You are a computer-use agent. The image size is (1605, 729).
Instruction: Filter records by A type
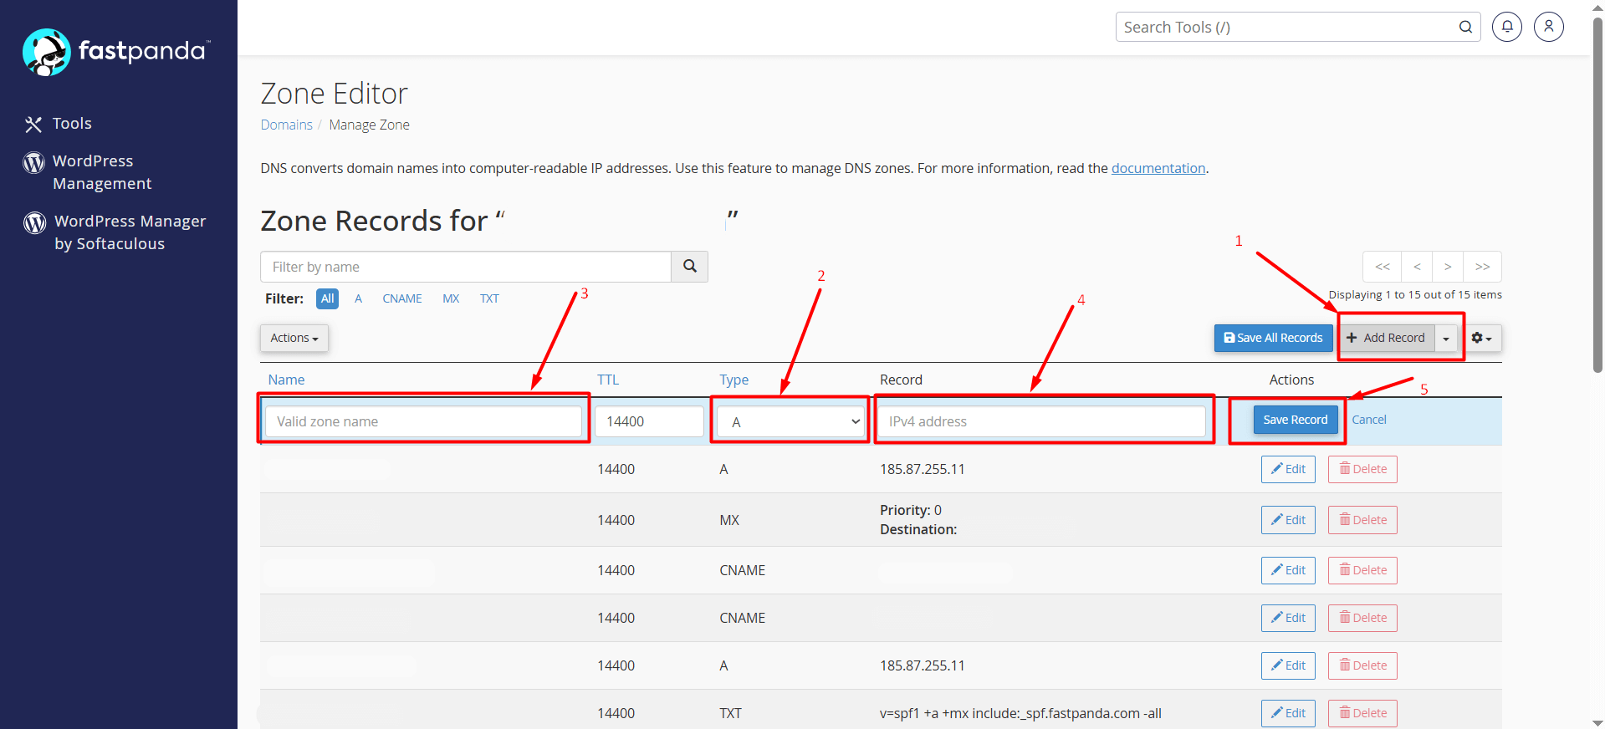coord(358,298)
